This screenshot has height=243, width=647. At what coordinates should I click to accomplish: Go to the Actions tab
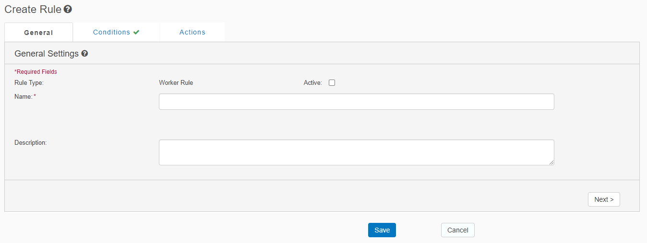[192, 32]
